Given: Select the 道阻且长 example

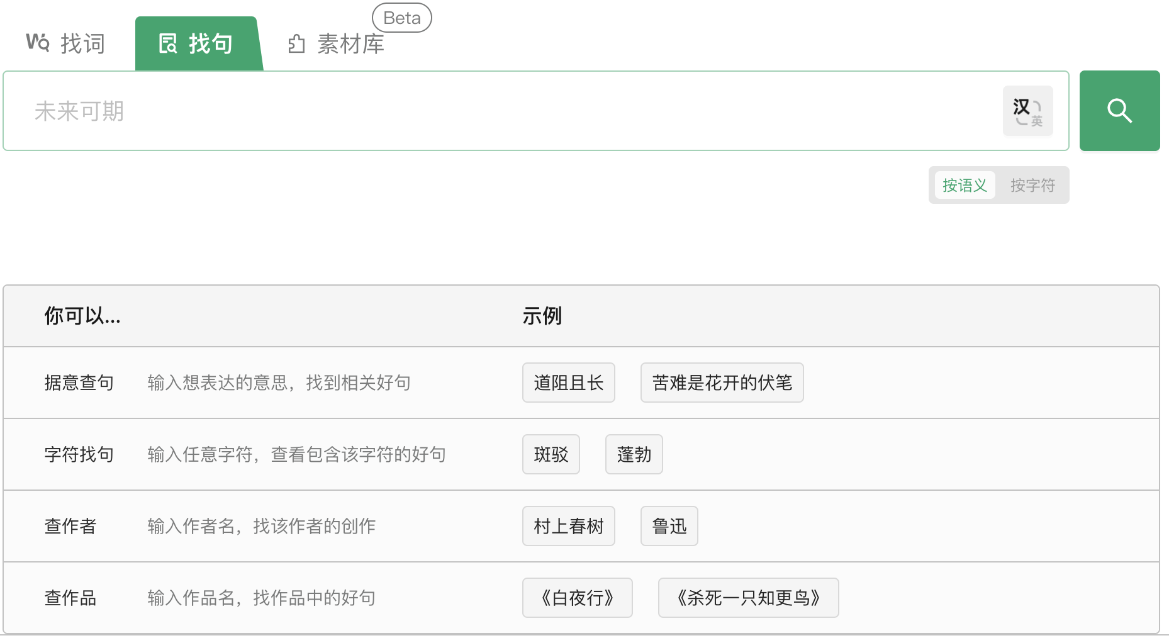Looking at the screenshot, I should click(568, 382).
